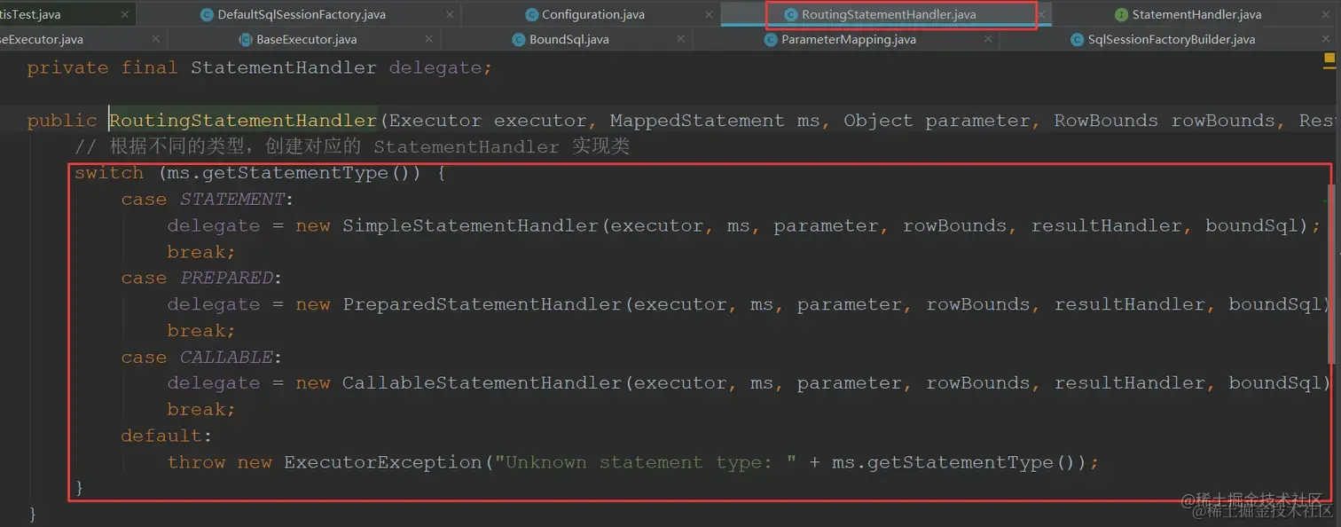Place caret on RoutingStatementHandler constructor name

(x=243, y=121)
